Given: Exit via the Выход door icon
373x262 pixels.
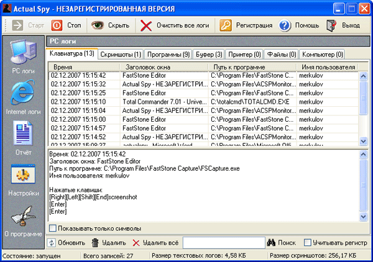Looking at the screenshot, I should tap(331, 25).
